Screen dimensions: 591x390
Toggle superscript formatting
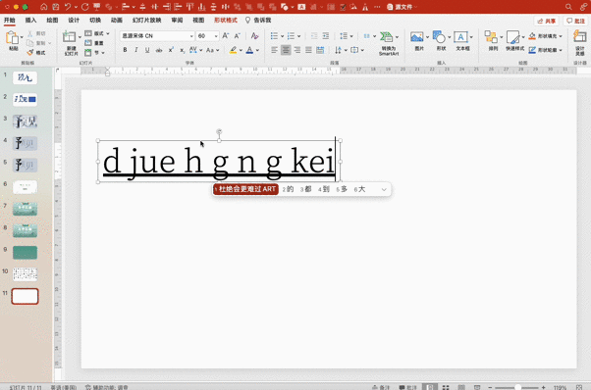pos(171,50)
